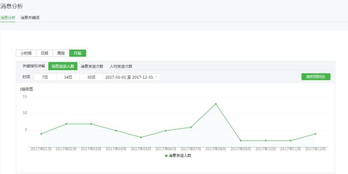Switch the report to 日报
Image resolution: width=348 pixels, height=174 pixels.
pyautogui.click(x=44, y=53)
